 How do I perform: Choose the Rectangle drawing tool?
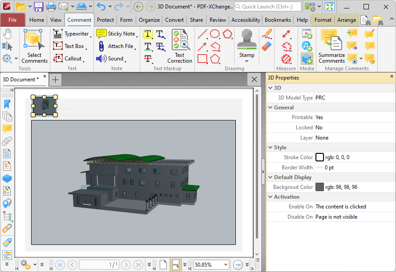click(x=202, y=59)
